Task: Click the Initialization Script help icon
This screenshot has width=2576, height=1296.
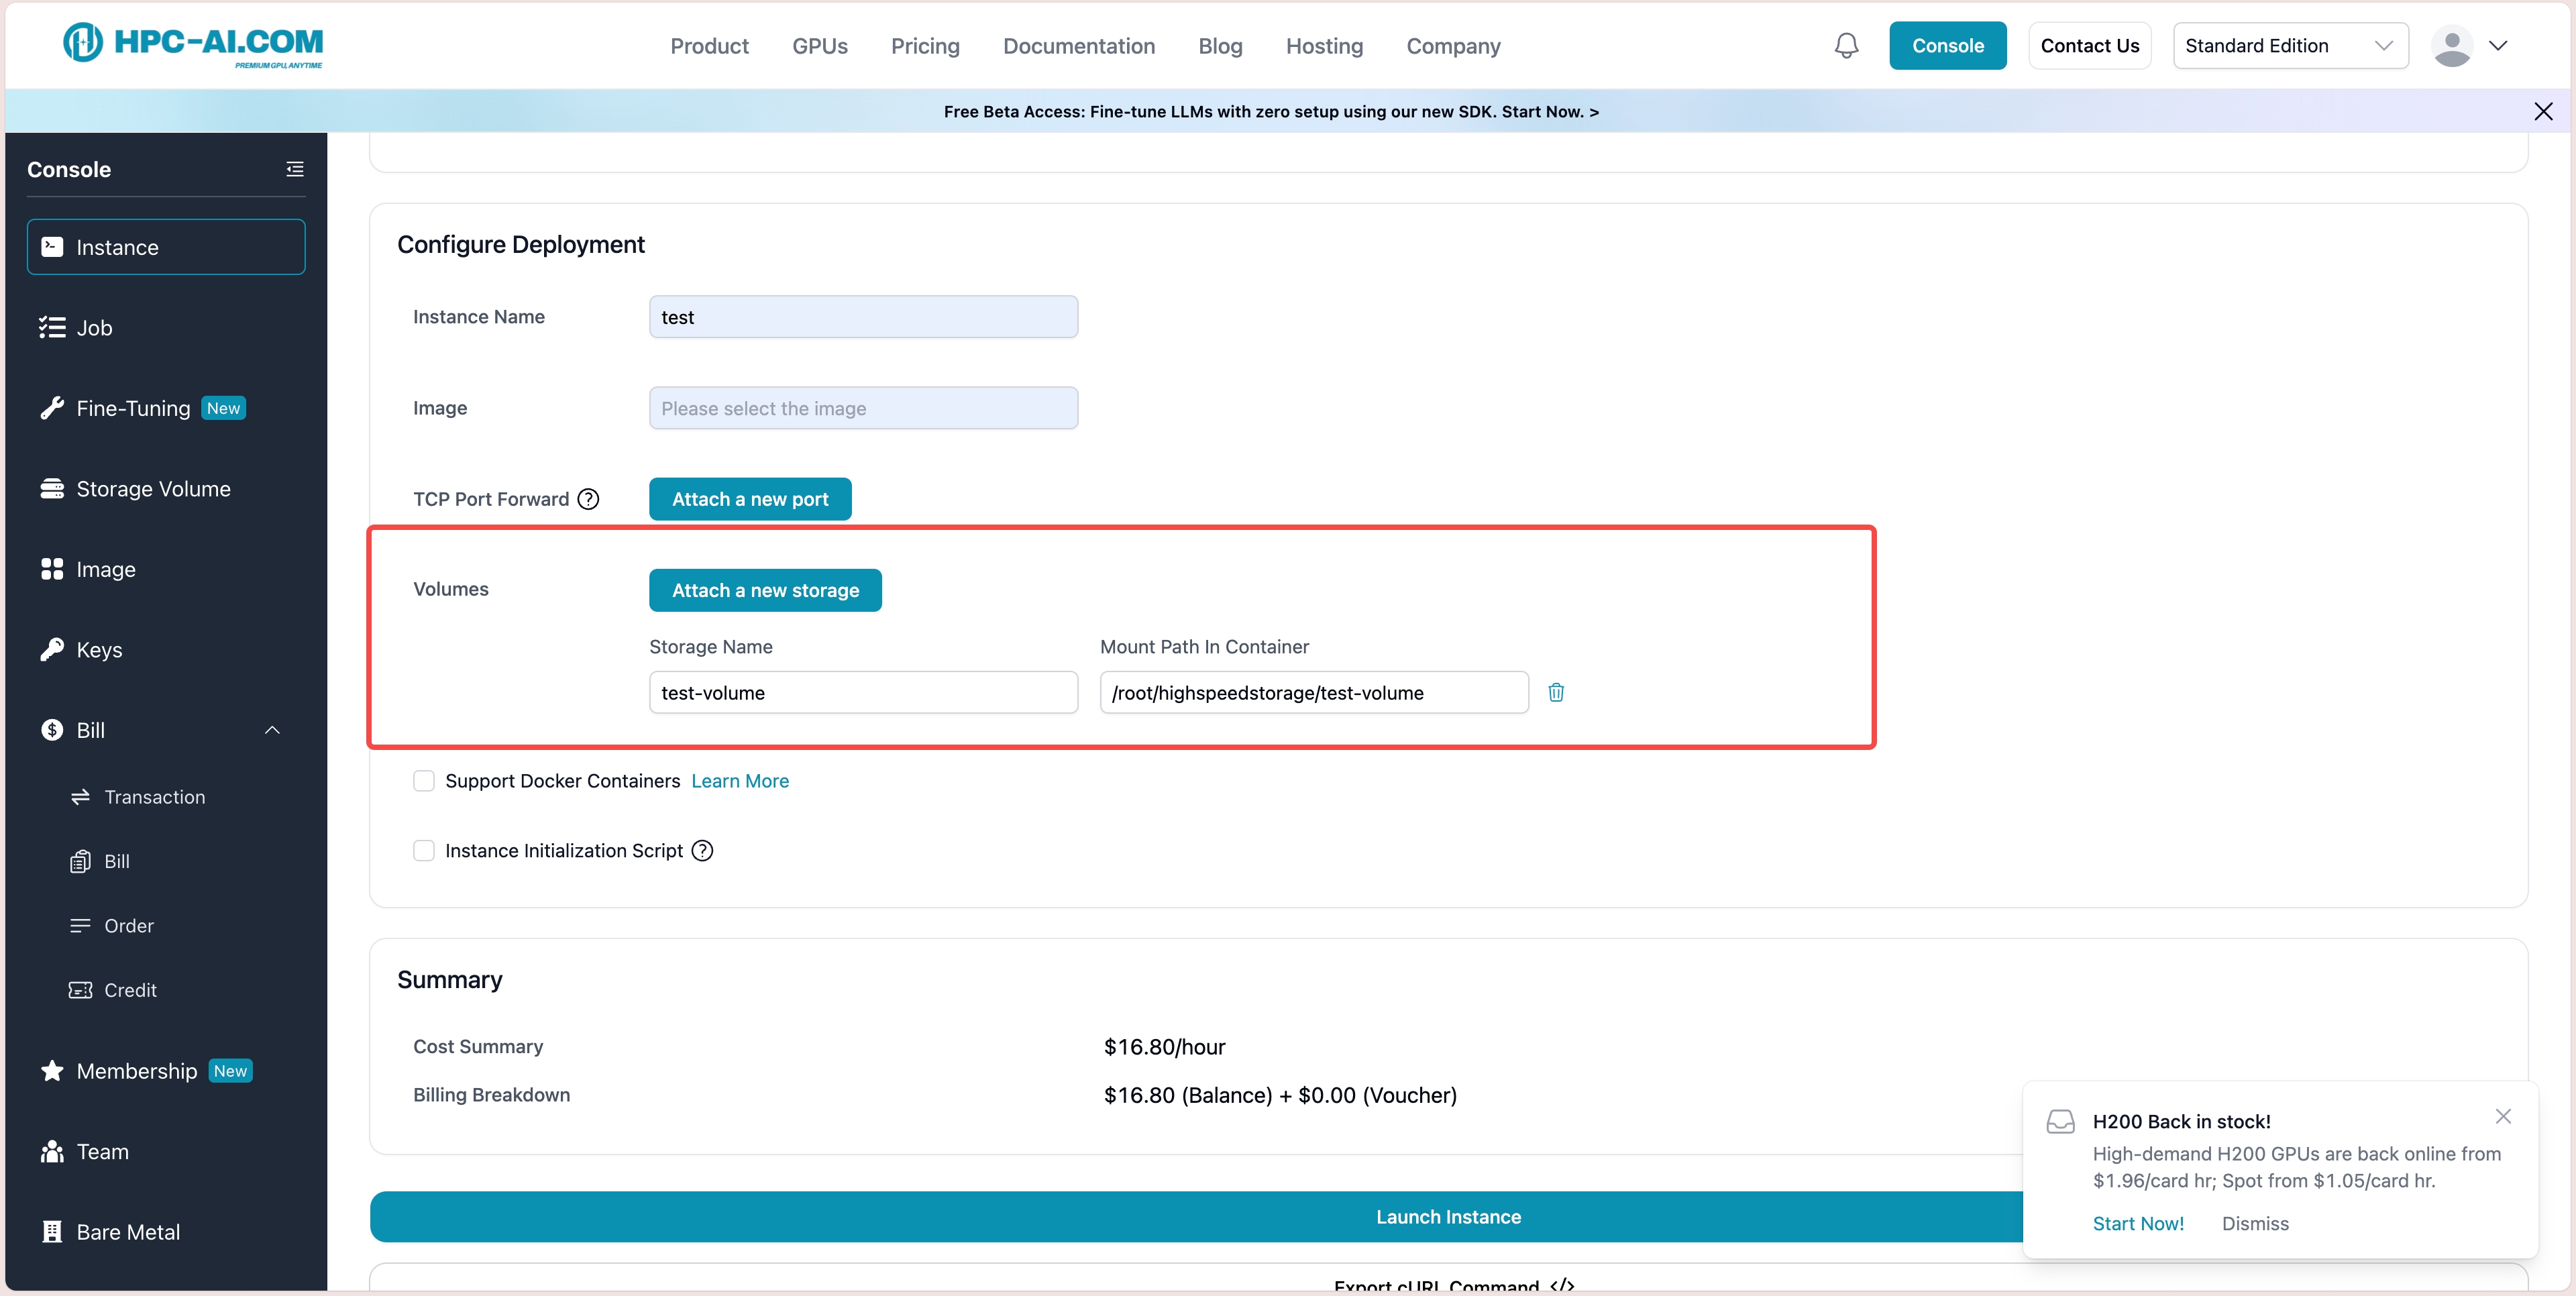Action: pos(703,850)
